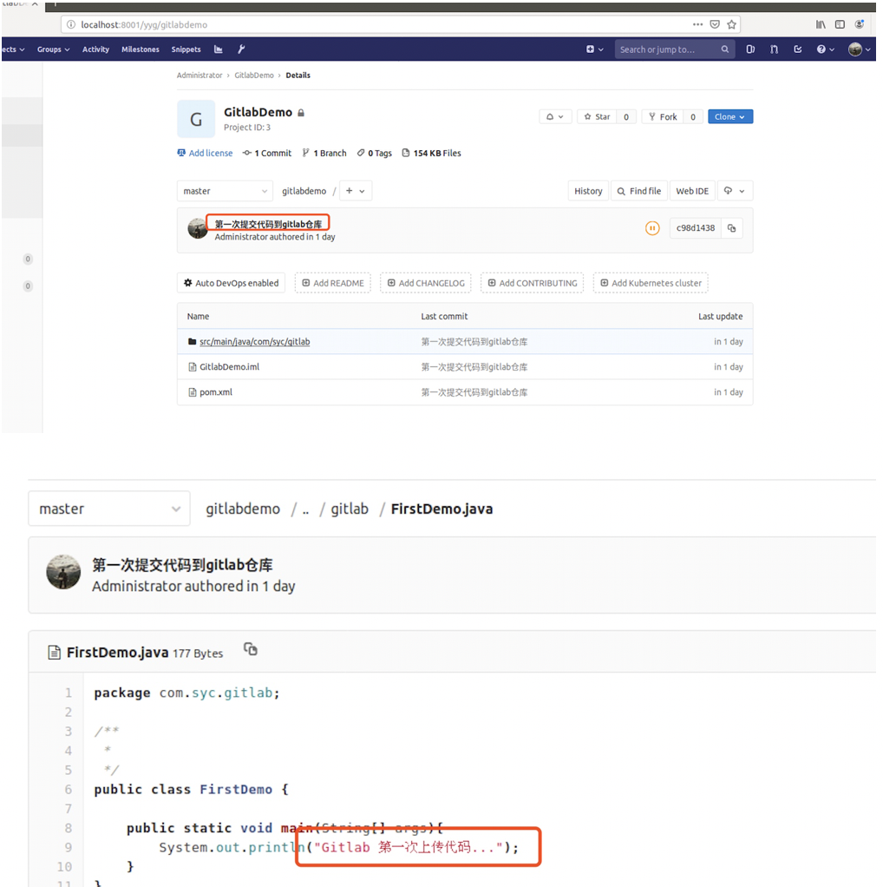This screenshot has width=883, height=887.
Task: Copy FirstDemo.java file path icon
Action: click(x=251, y=649)
